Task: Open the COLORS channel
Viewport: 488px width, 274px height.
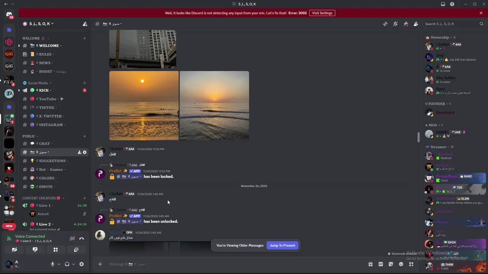Action: pyautogui.click(x=55, y=178)
